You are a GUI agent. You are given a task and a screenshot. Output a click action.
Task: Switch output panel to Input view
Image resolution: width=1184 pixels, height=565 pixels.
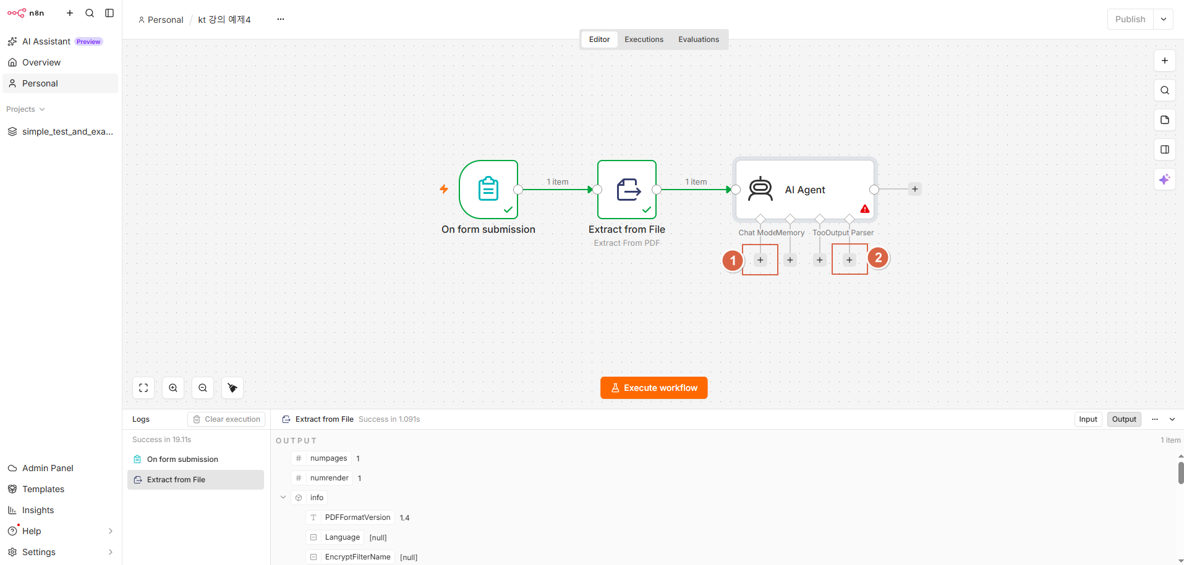pos(1088,419)
